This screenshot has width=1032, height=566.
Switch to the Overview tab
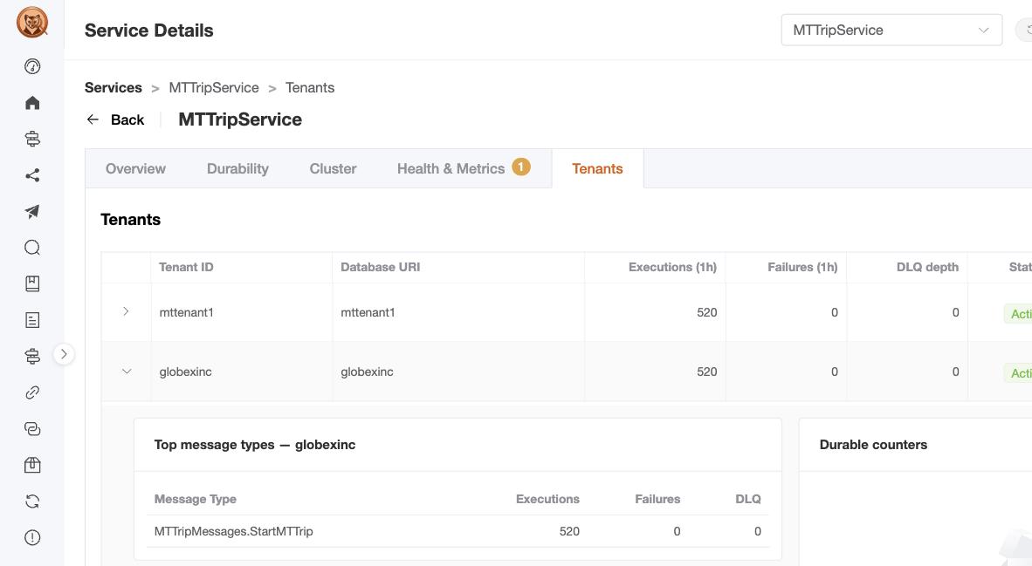135,169
